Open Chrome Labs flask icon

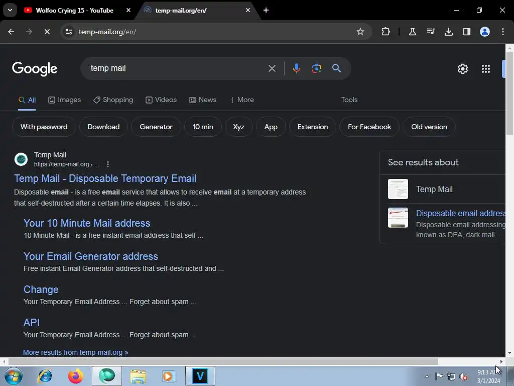click(413, 32)
